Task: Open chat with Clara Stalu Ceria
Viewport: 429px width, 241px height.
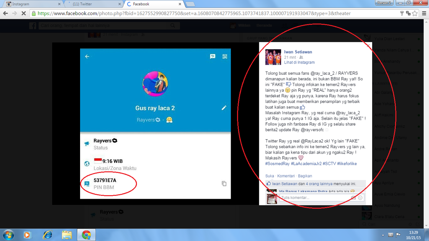Action: [x=392, y=216]
